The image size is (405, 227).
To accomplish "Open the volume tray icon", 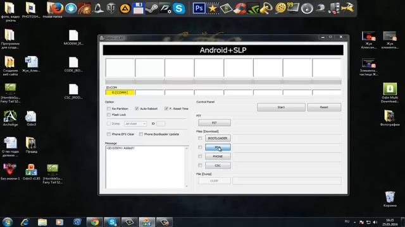I will [375, 223].
